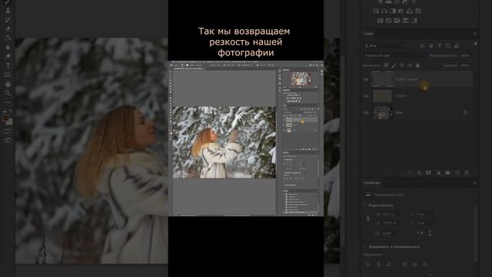
Task: Open the three-dots Edit Toolbar button
Action: (x=8, y=102)
